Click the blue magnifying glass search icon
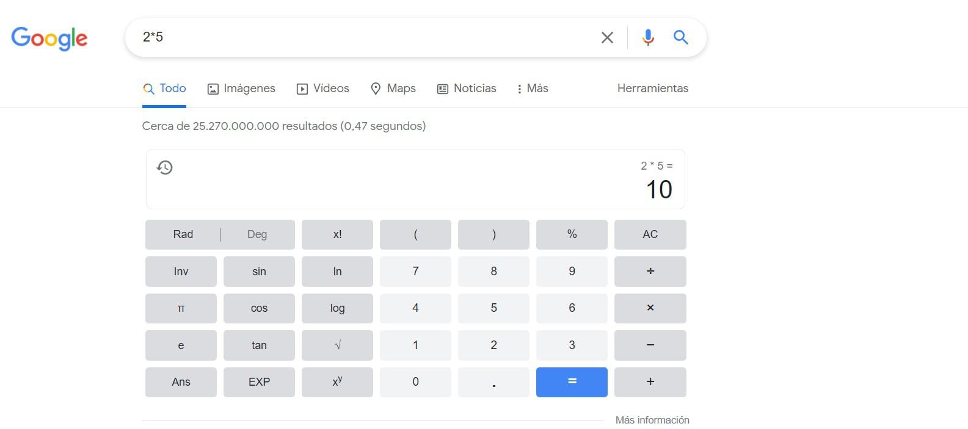 tap(680, 38)
